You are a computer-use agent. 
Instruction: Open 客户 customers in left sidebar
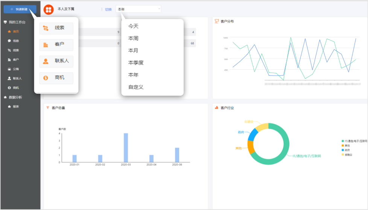16,59
